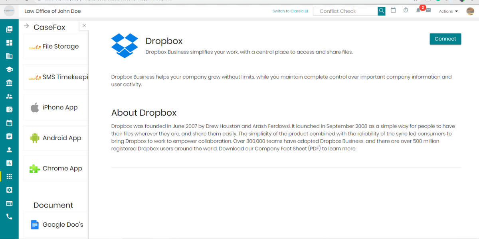The image size is (479, 239).
Task: Open the mail envelope icon
Action: (x=428, y=10)
